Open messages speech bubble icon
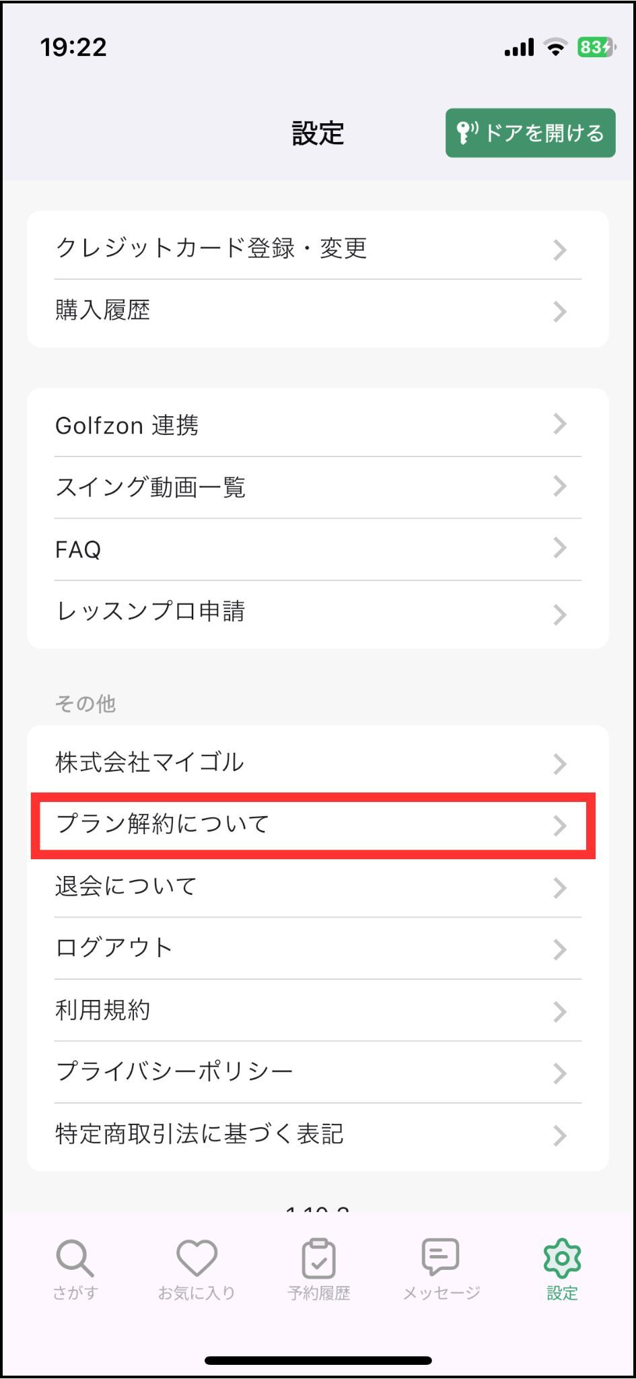The image size is (636, 1379). (x=441, y=1256)
